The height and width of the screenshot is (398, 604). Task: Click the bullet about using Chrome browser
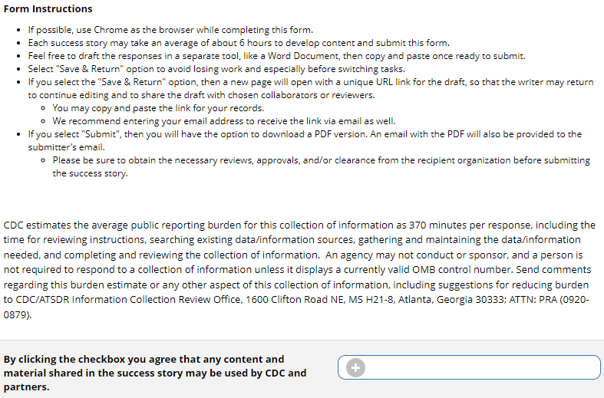[170, 30]
